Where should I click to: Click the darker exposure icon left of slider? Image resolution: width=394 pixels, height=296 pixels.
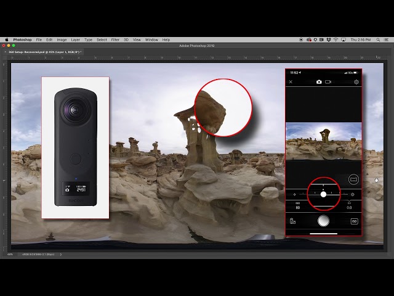(294, 194)
